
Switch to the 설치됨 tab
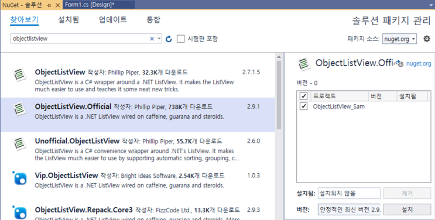68,20
